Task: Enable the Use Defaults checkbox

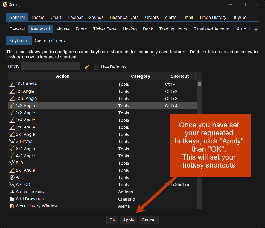Action: pyautogui.click(x=96, y=67)
